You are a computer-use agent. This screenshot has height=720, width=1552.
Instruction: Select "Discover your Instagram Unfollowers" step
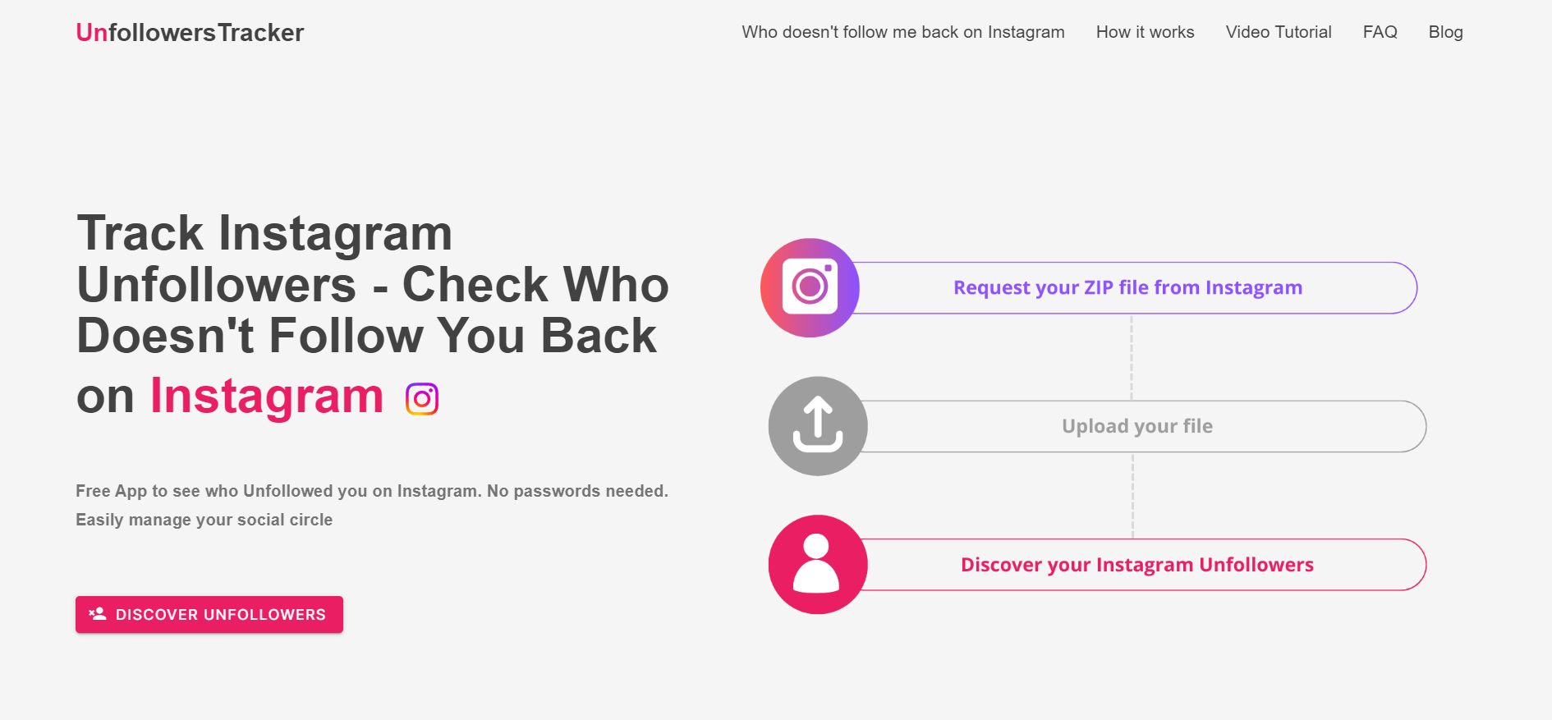pos(1136,565)
